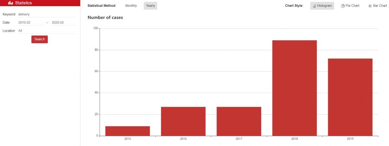Click the 2018 histogram bar

294,88
